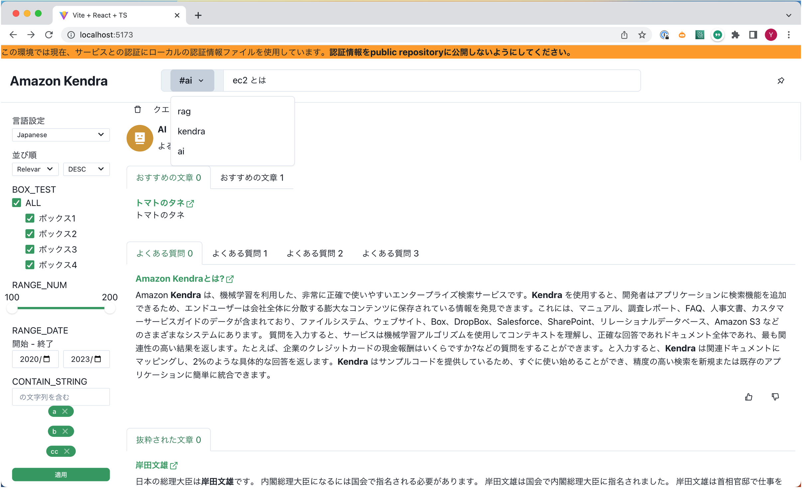Toggle the ボックス1 checkbox

pyautogui.click(x=30, y=218)
